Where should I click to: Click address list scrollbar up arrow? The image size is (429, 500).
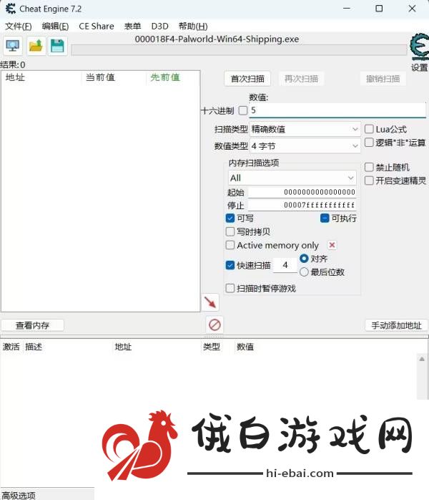click(x=422, y=359)
